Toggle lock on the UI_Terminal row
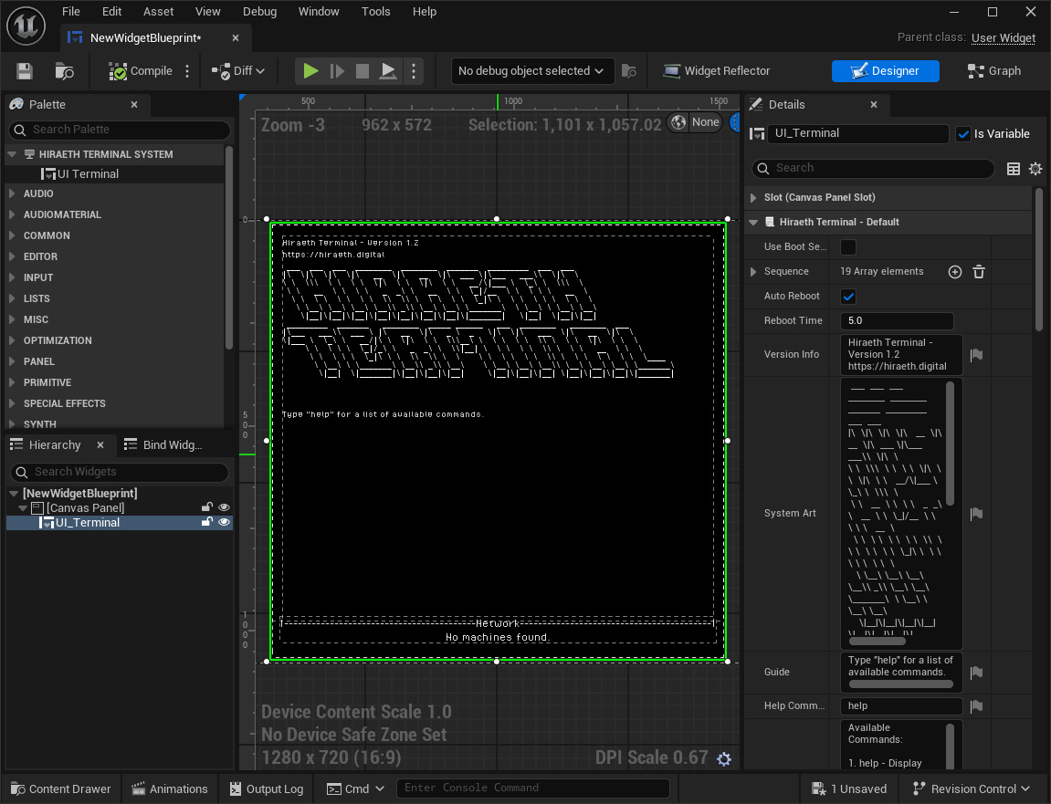Image resolution: width=1051 pixels, height=804 pixels. [206, 523]
